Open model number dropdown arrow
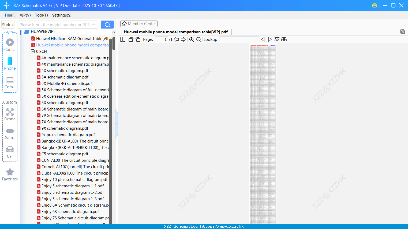408x229 pixels. tap(93, 25)
